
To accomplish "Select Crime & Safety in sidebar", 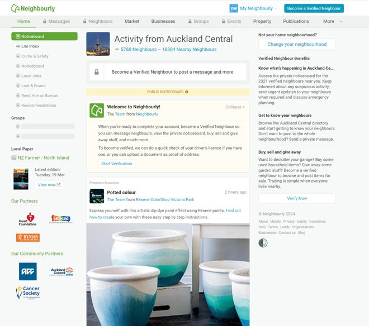I will pyautogui.click(x=35, y=56).
